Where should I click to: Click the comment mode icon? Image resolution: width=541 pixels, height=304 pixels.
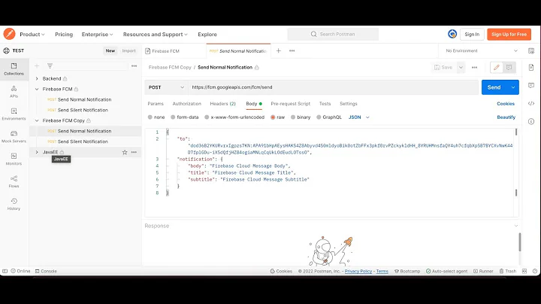click(509, 68)
